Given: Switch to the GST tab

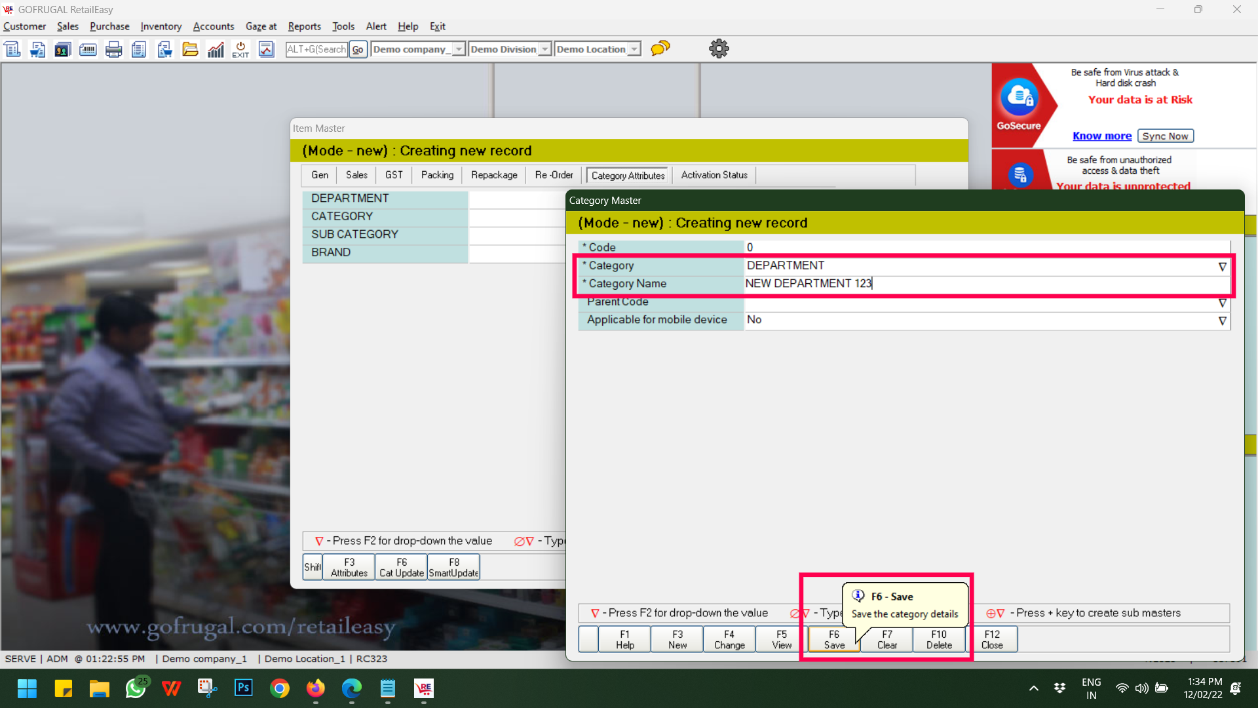Looking at the screenshot, I should click(394, 175).
